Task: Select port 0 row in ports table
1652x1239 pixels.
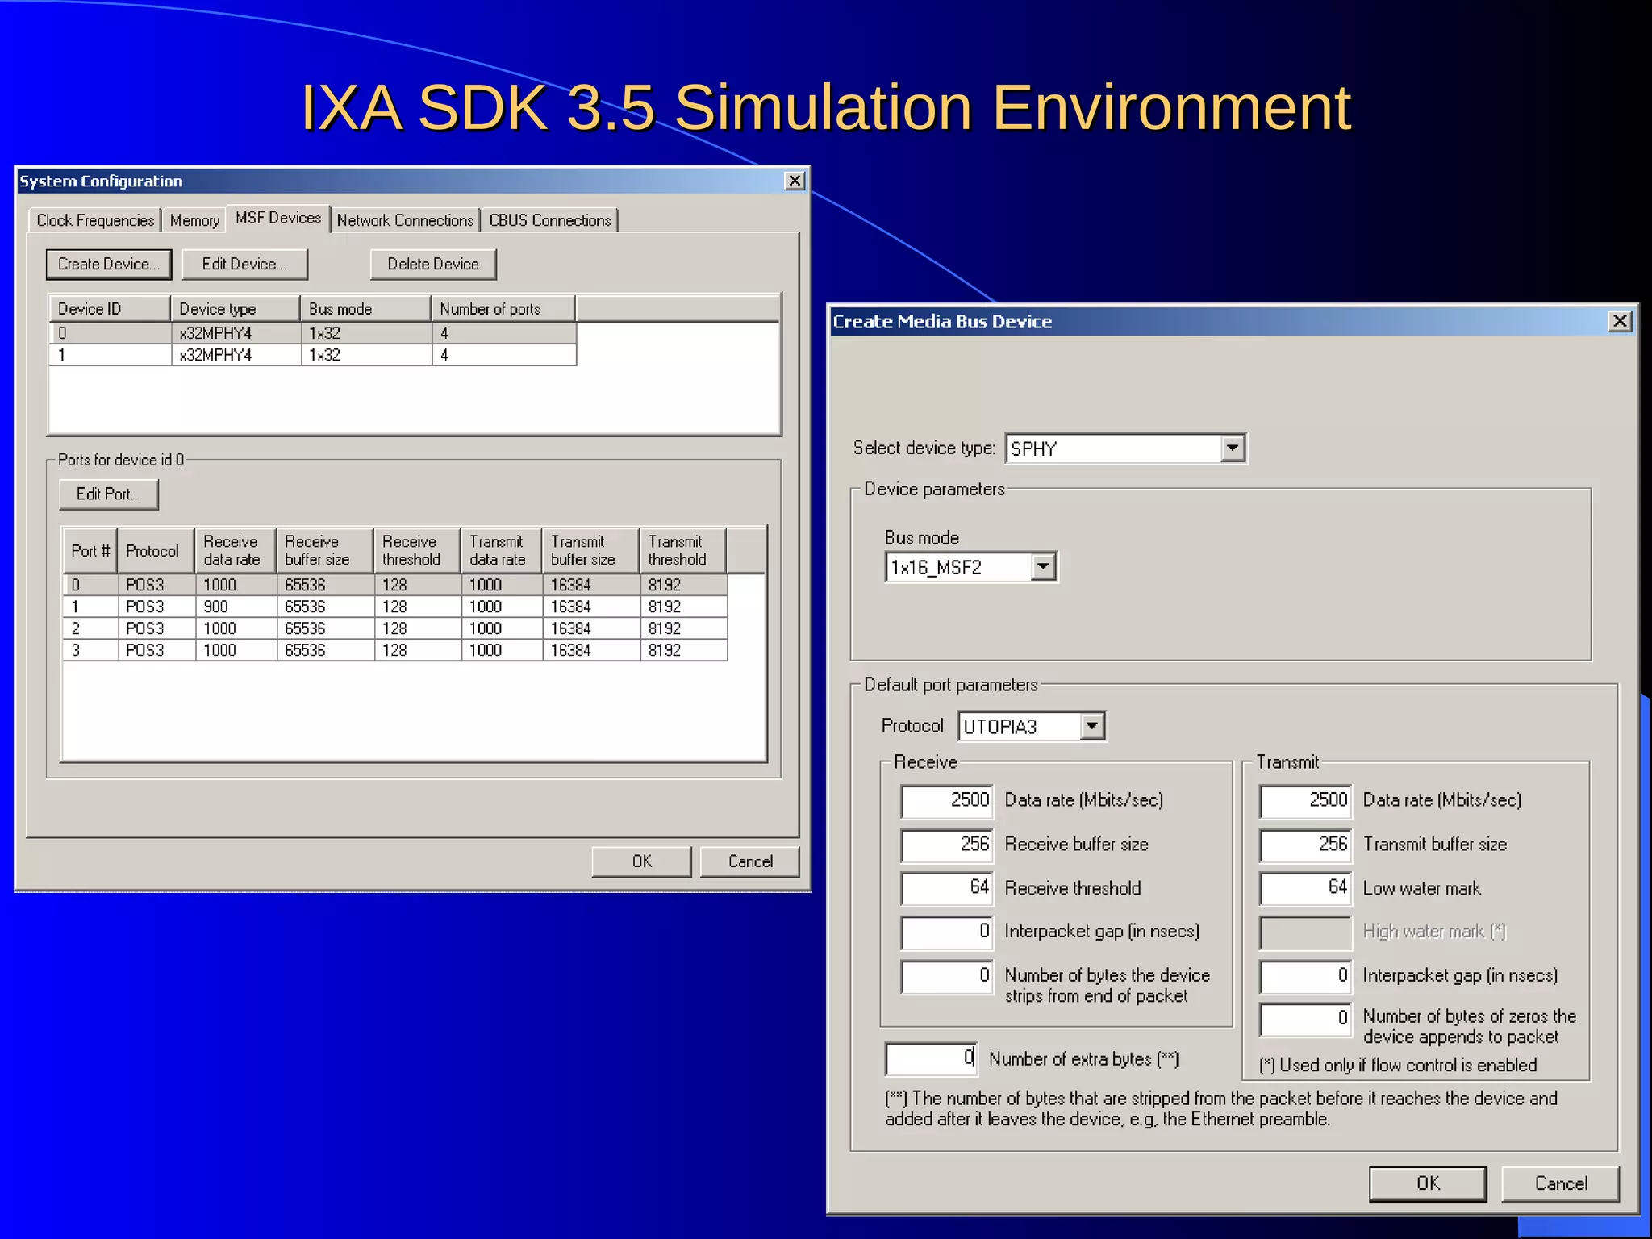Action: click(x=395, y=585)
